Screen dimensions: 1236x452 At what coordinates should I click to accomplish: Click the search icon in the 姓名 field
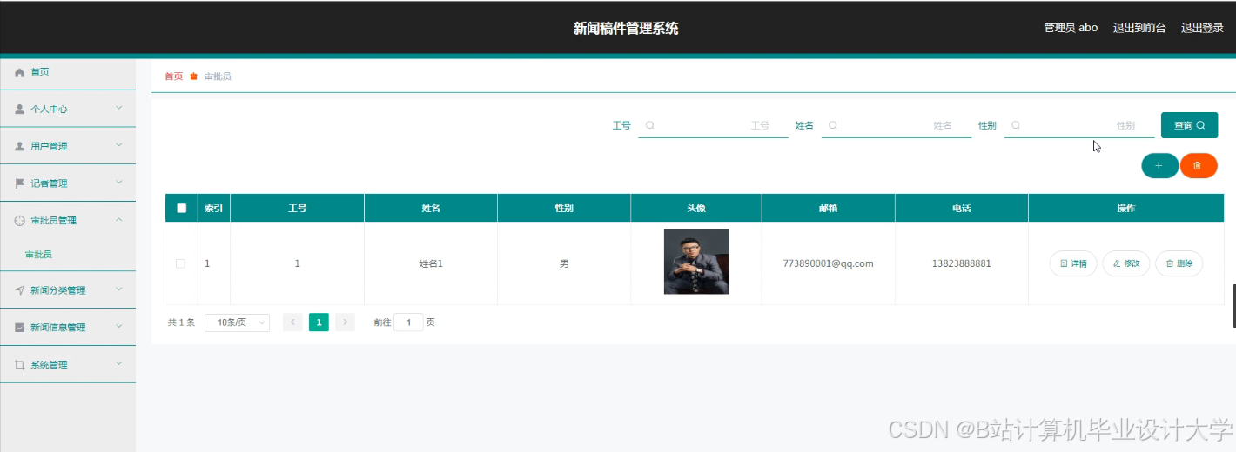(x=833, y=125)
